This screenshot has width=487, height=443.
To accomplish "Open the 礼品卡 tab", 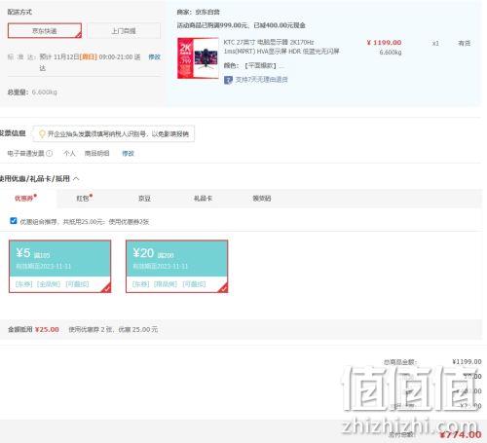I will (203, 198).
